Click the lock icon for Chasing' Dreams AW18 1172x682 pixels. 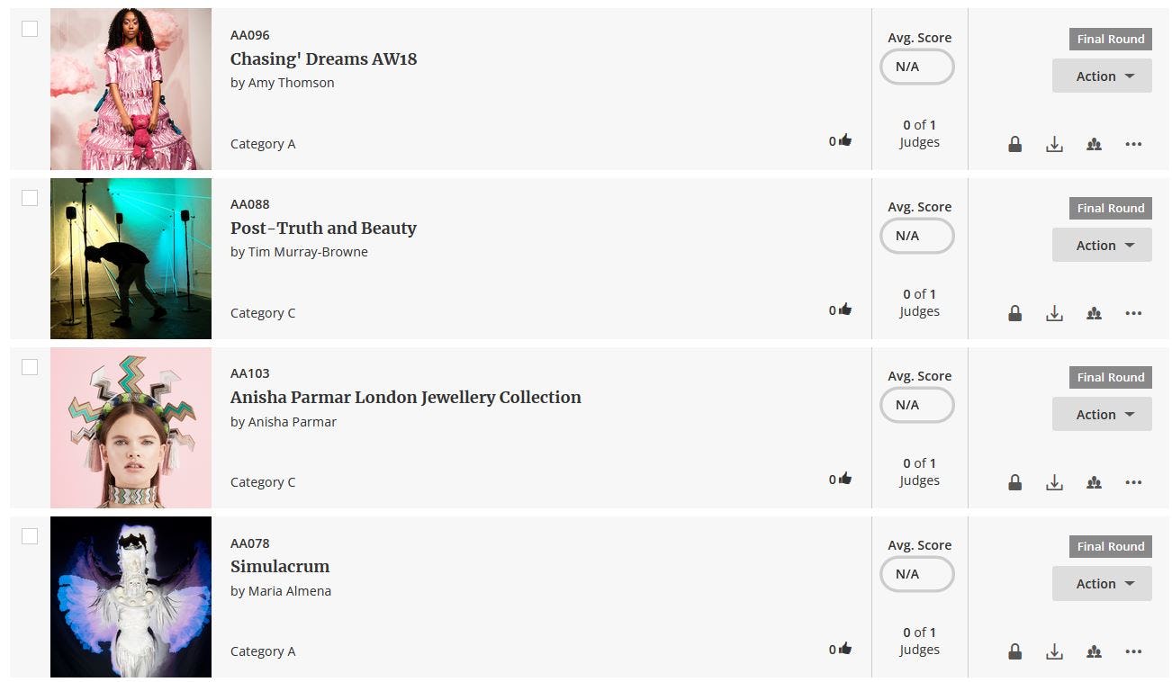click(x=1014, y=144)
